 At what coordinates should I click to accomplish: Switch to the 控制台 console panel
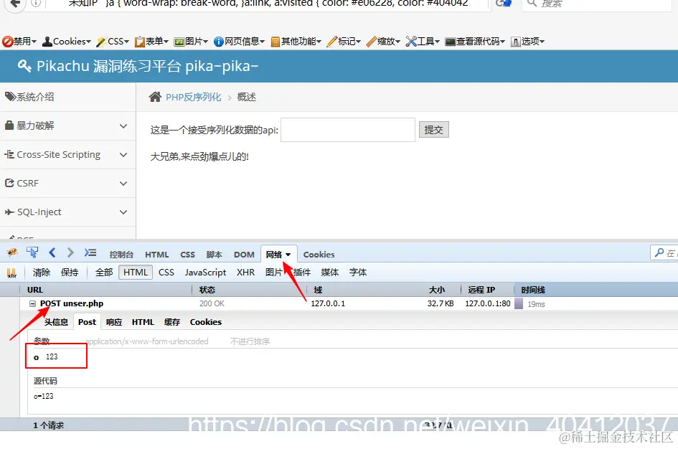(x=121, y=255)
